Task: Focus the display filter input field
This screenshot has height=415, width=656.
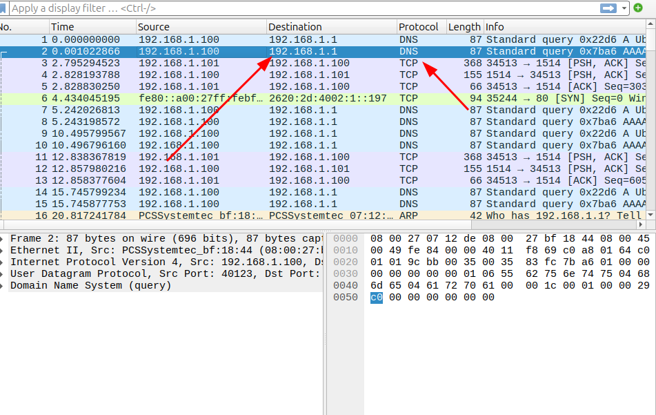Action: tap(304, 8)
